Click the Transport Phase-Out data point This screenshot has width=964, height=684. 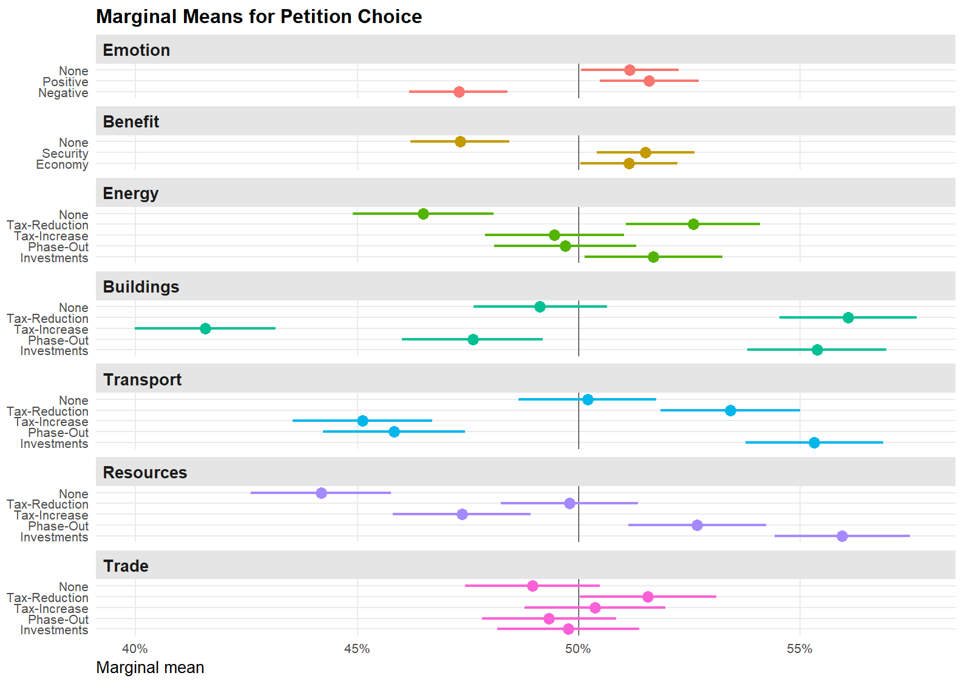tap(394, 432)
